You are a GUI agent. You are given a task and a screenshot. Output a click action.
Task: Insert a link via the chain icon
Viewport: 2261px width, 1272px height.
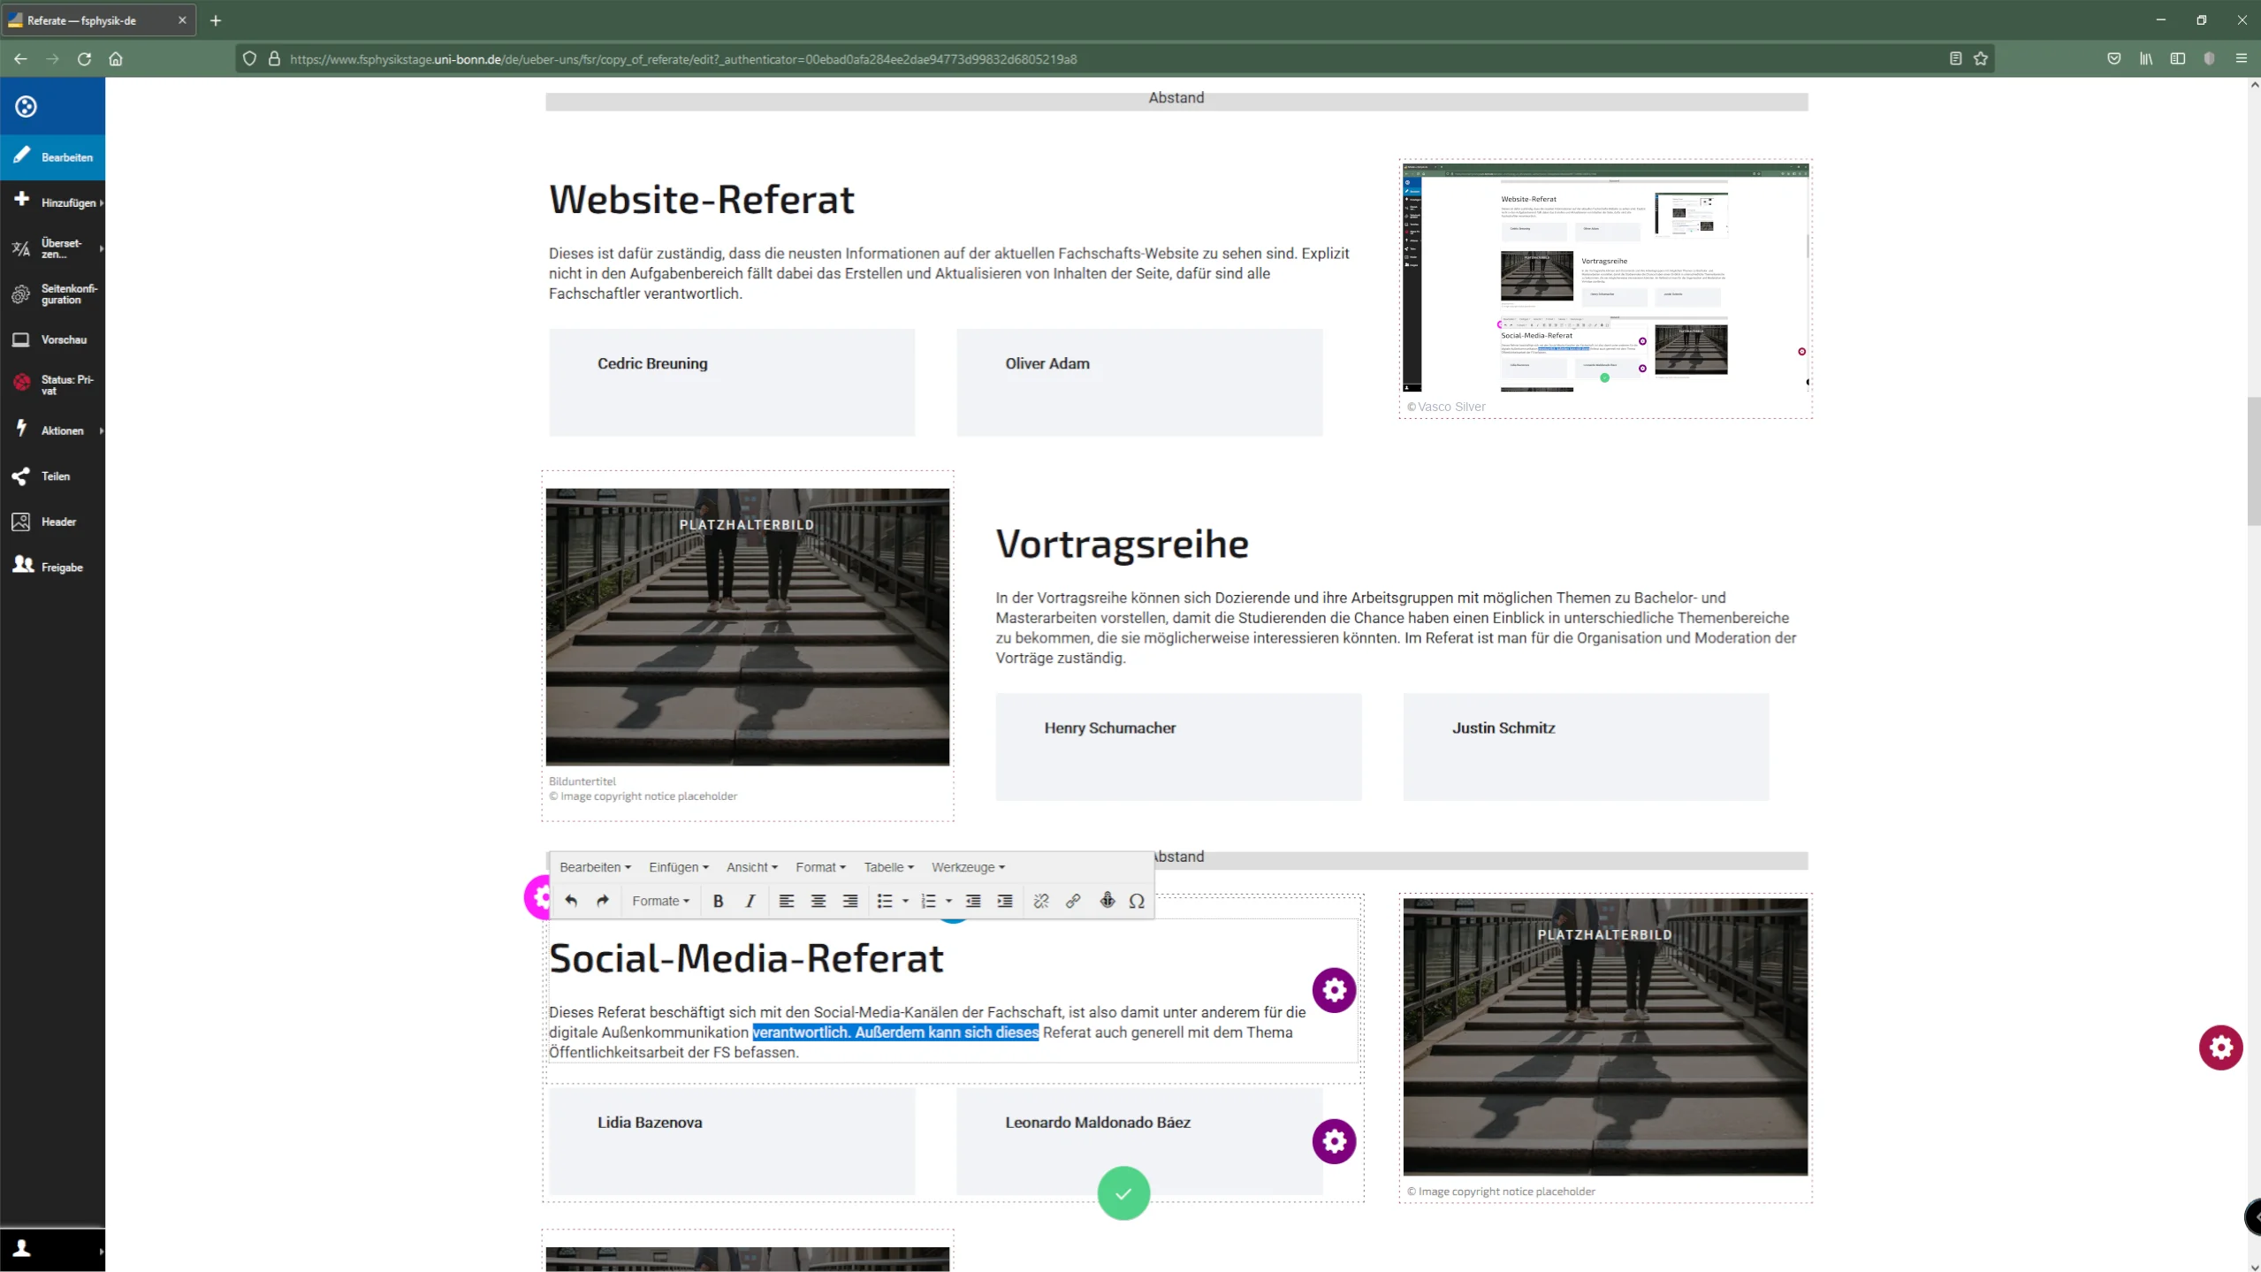pos(1071,901)
